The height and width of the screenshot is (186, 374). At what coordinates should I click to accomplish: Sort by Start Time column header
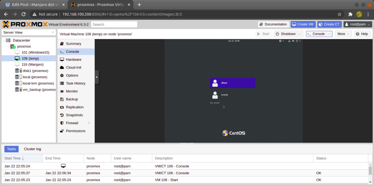coord(22,158)
